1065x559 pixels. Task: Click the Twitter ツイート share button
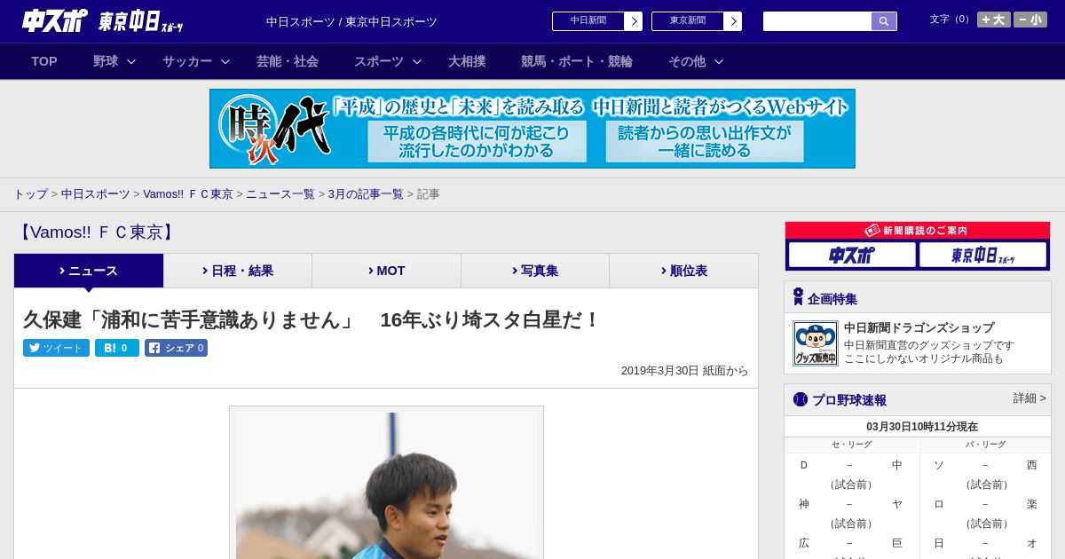(x=56, y=348)
